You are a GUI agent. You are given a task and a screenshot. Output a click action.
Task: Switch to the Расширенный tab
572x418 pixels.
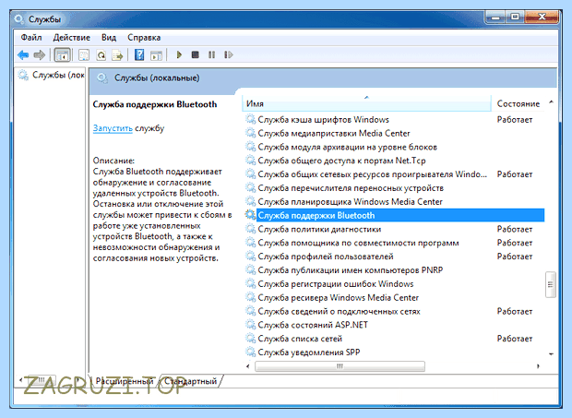click(125, 381)
